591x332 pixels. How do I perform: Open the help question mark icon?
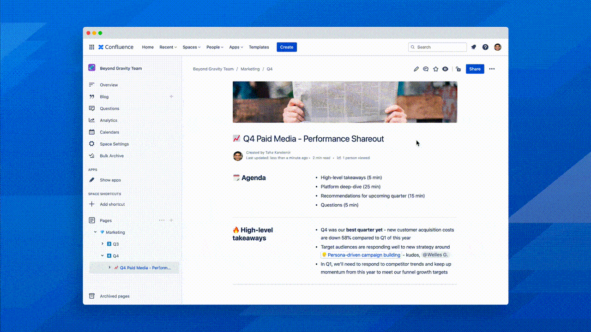tap(485, 47)
